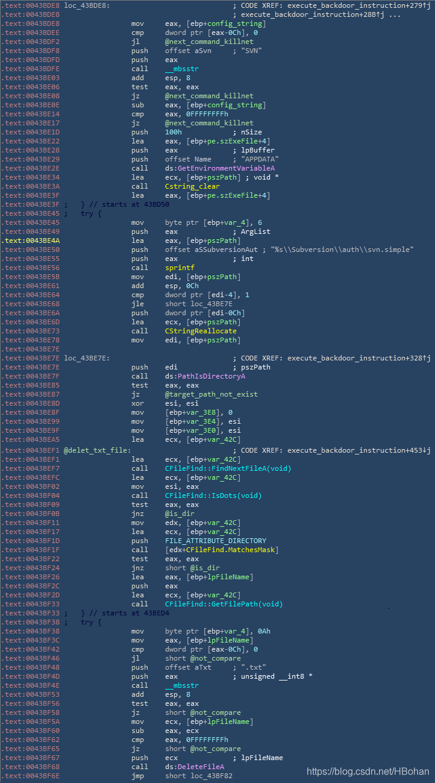Screen dimensions: 435x783
Task: Select the [ebp+var_3E4], esi operand
Action: click(x=203, y=421)
